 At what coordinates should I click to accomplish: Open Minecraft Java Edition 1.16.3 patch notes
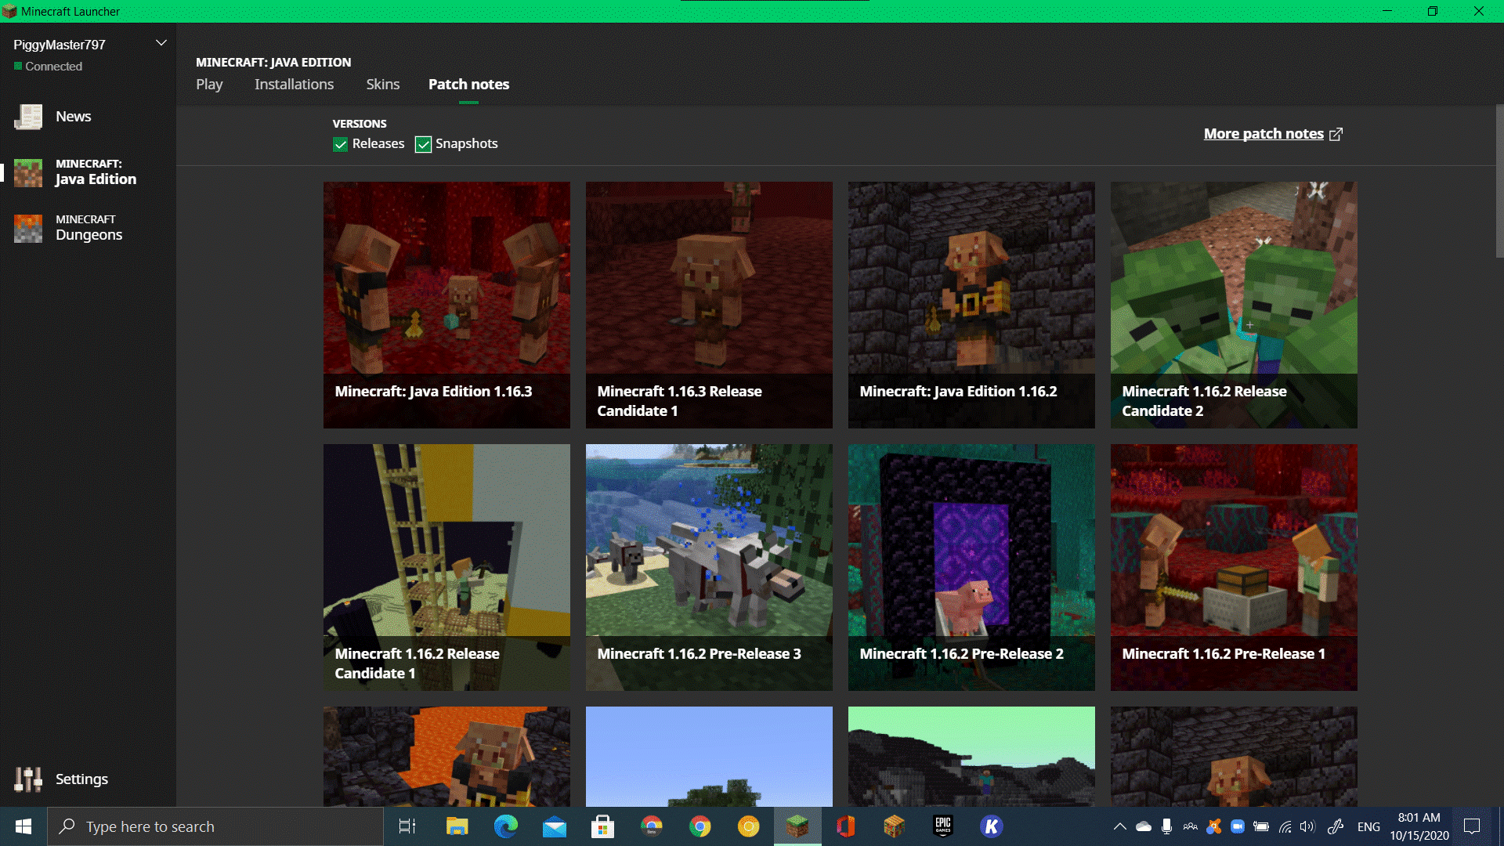[446, 305]
